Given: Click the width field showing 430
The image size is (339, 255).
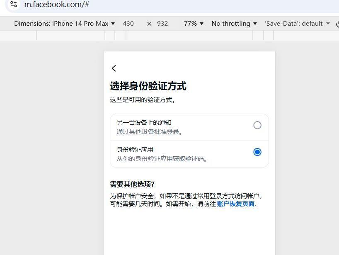Looking at the screenshot, I should pos(128,24).
